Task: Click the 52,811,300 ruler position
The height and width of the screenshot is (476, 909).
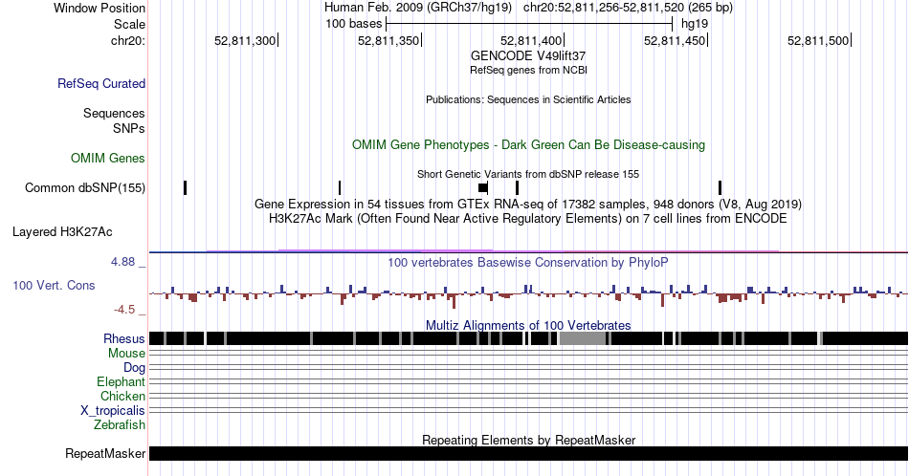Action: [x=245, y=40]
